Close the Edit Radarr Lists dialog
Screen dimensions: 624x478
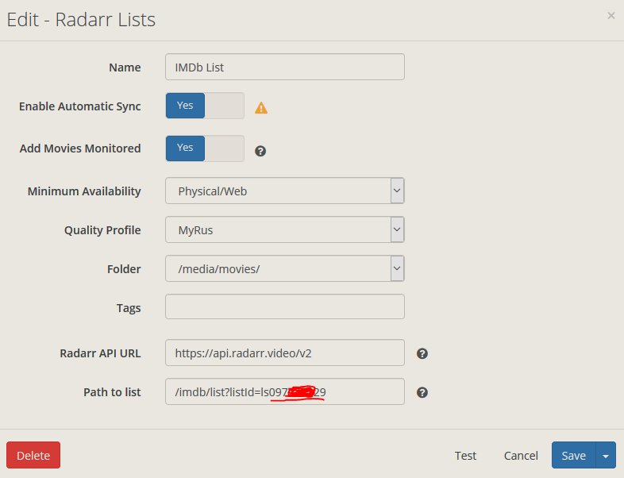click(611, 16)
